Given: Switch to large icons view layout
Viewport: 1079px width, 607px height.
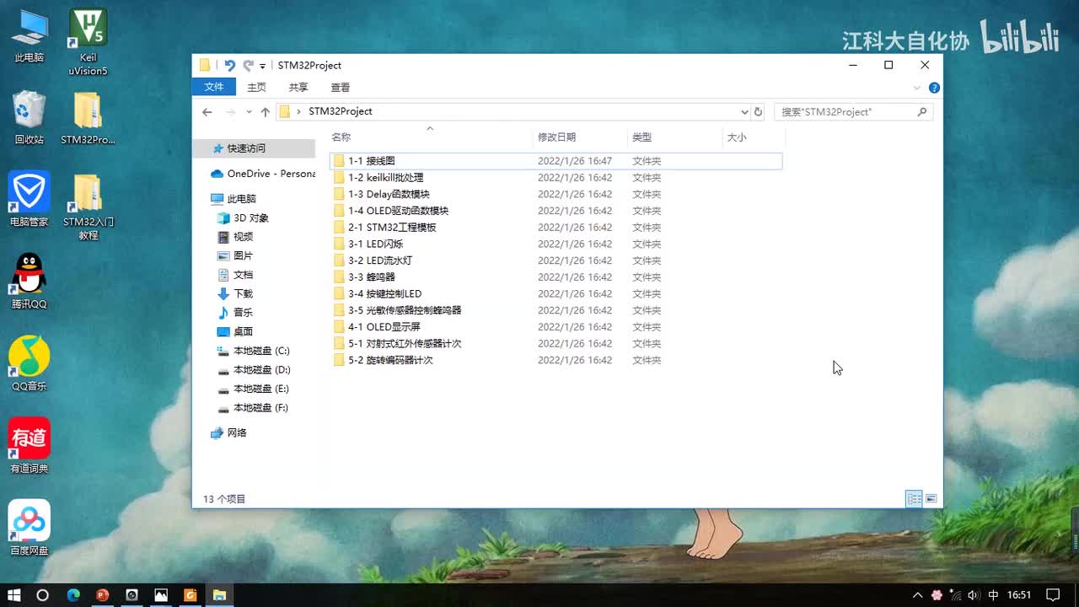Looking at the screenshot, I should (x=931, y=499).
